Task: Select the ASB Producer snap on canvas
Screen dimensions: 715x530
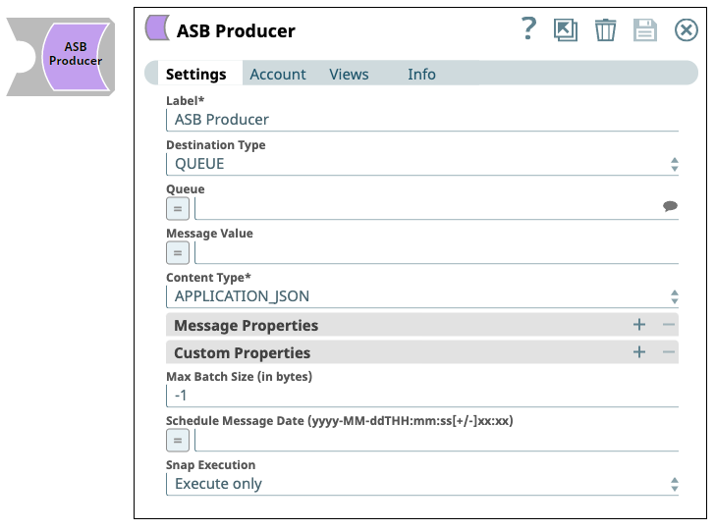Action: (61, 57)
